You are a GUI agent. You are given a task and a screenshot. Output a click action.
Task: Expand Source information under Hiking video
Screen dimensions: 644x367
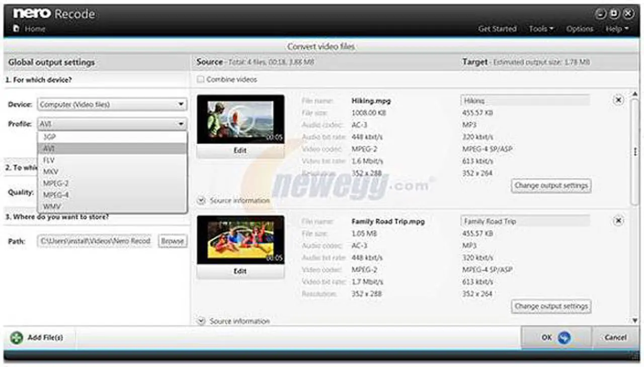(233, 200)
